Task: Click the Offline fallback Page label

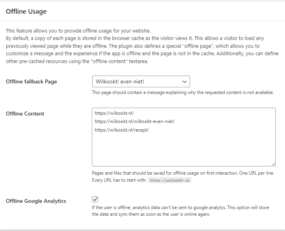Action: 31,81
